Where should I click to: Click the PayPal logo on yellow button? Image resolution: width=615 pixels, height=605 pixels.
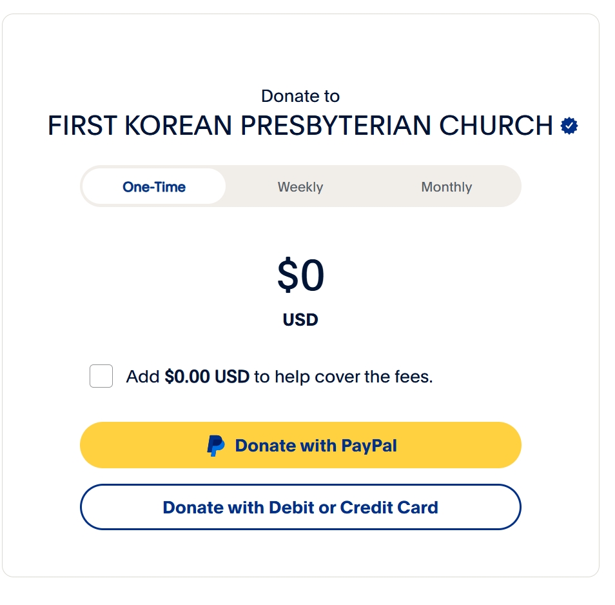[216, 446]
